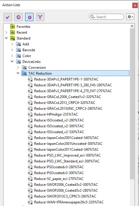The width and height of the screenshot is (139, 206).
Task: Click icon of Reduce-GRACoL2006_Coated1v2-320%TAC
Action: tap(30, 97)
